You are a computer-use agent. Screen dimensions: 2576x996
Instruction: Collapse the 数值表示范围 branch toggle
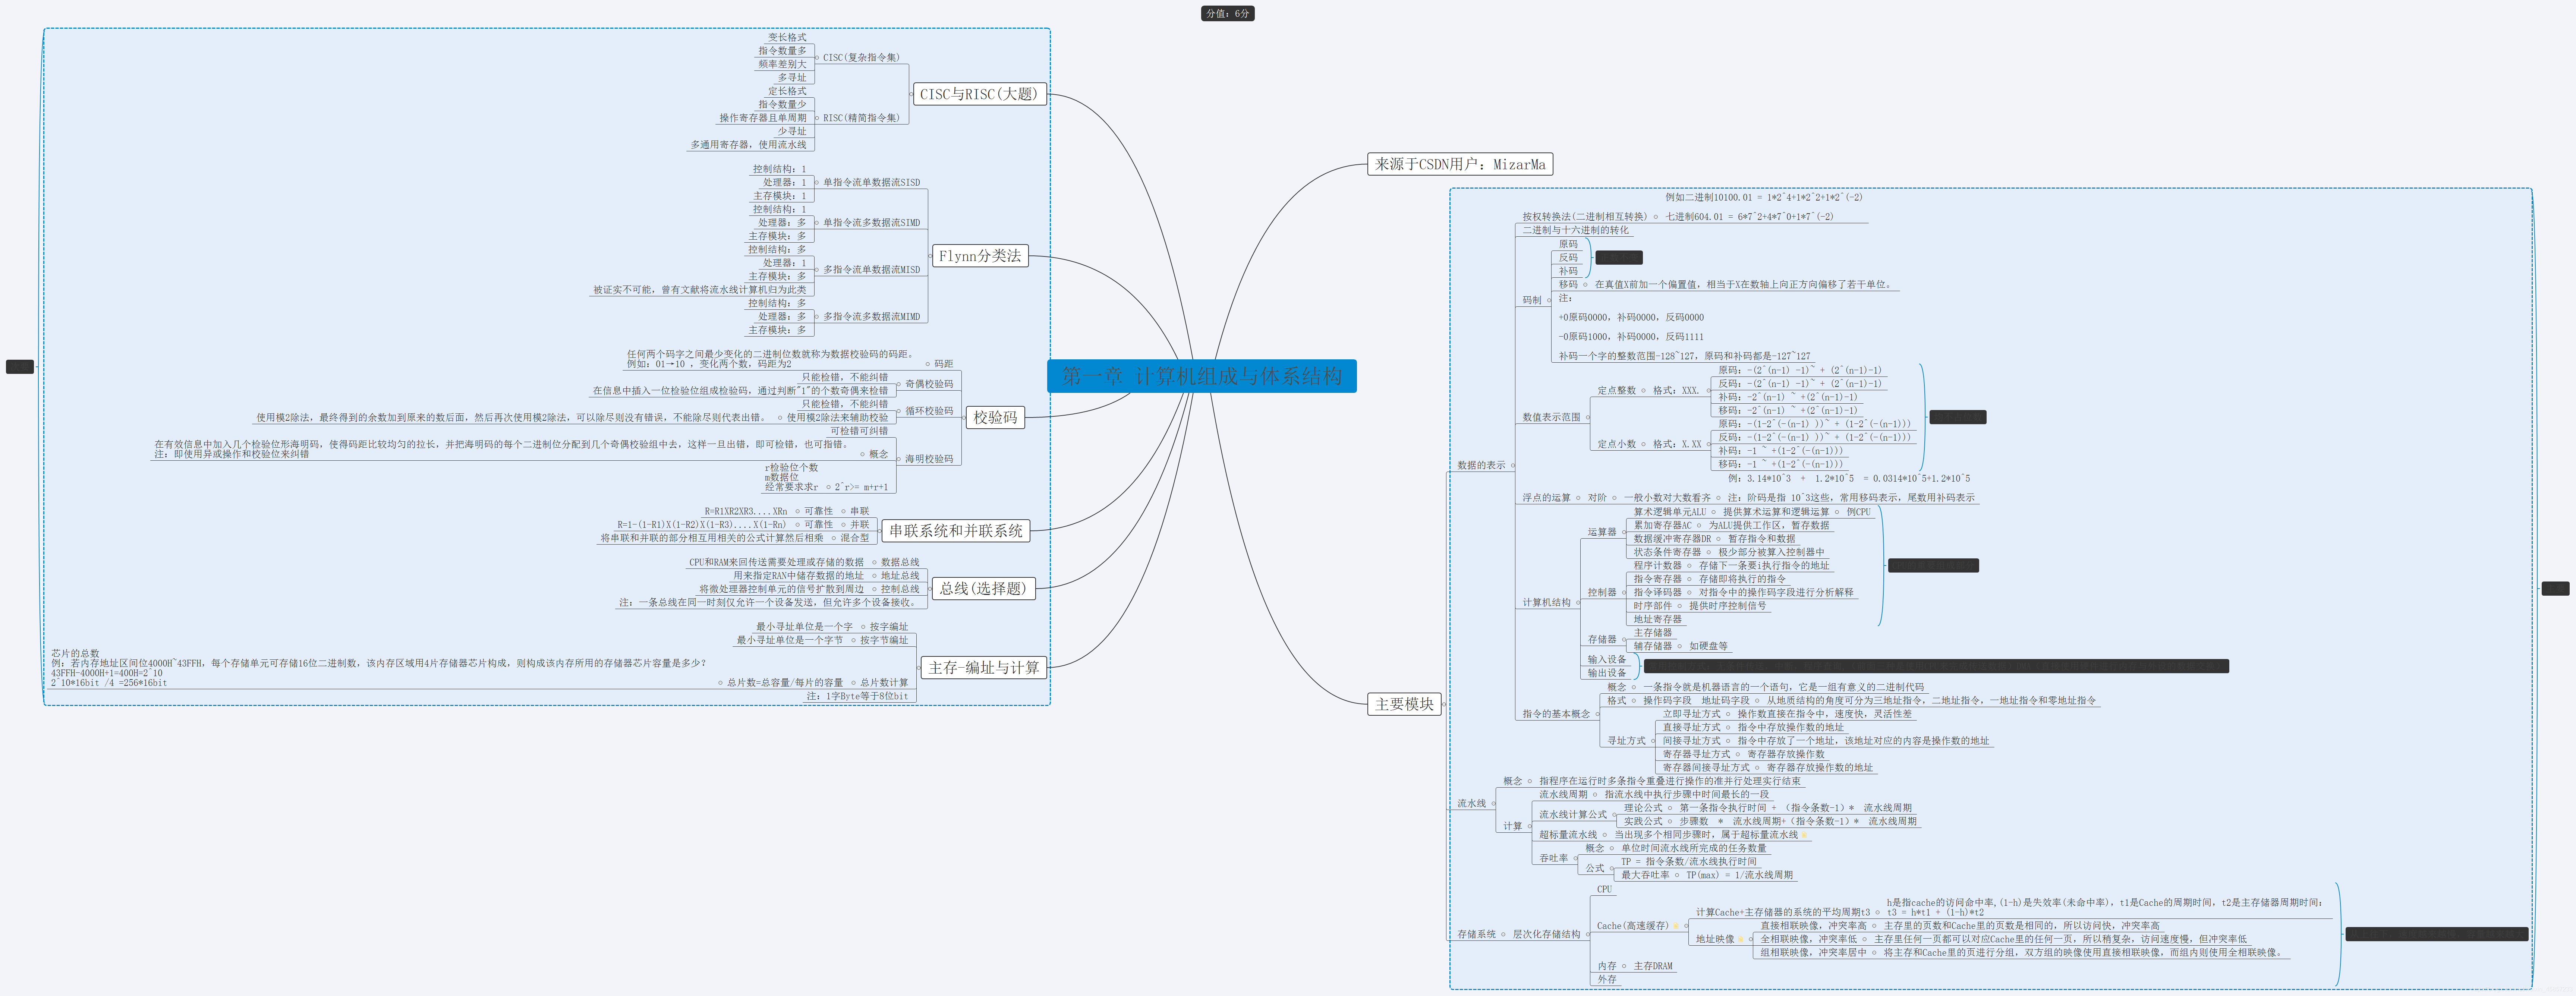1589,418
